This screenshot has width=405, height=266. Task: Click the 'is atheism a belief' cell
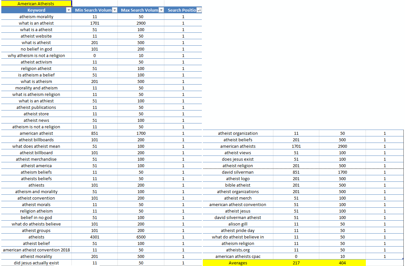[36, 75]
